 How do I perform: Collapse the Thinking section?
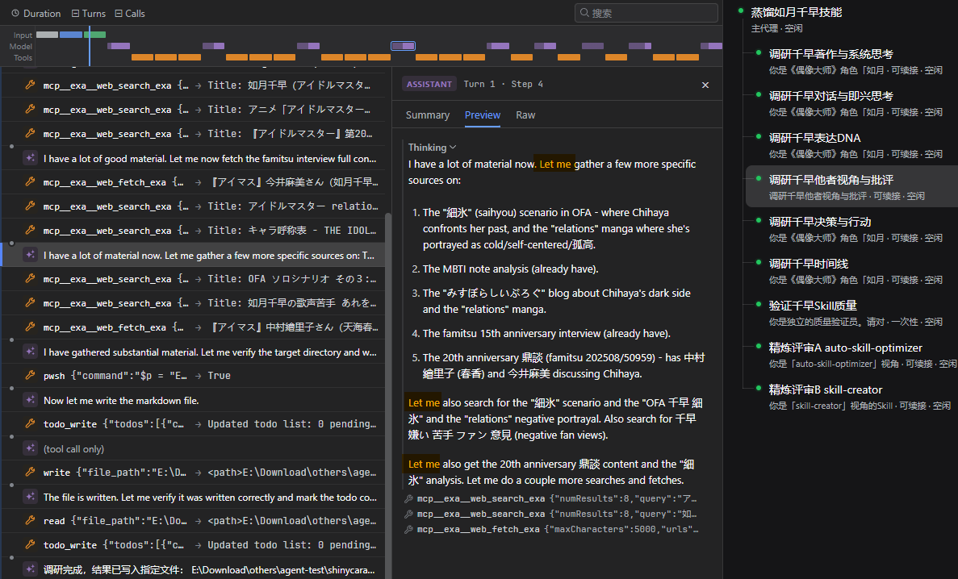pyautogui.click(x=433, y=148)
